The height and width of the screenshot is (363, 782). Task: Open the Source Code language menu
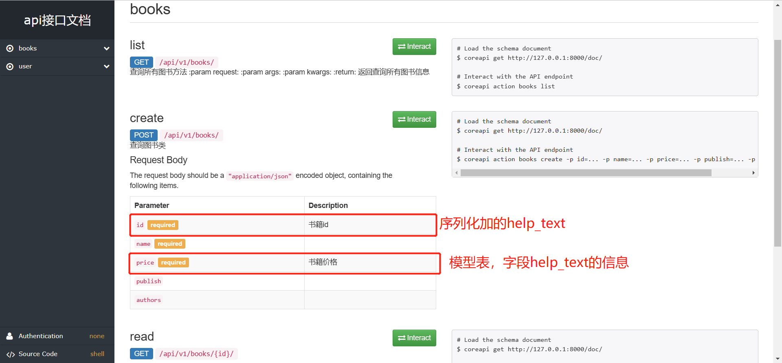[x=57, y=354]
